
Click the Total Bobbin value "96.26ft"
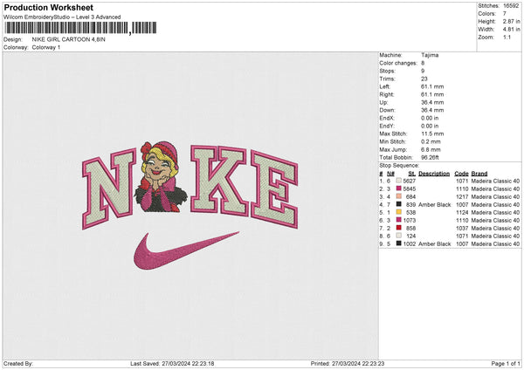(x=430, y=157)
